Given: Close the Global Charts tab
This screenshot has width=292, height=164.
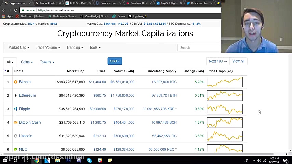Looking at the screenshot, I should (x=60, y=3).
